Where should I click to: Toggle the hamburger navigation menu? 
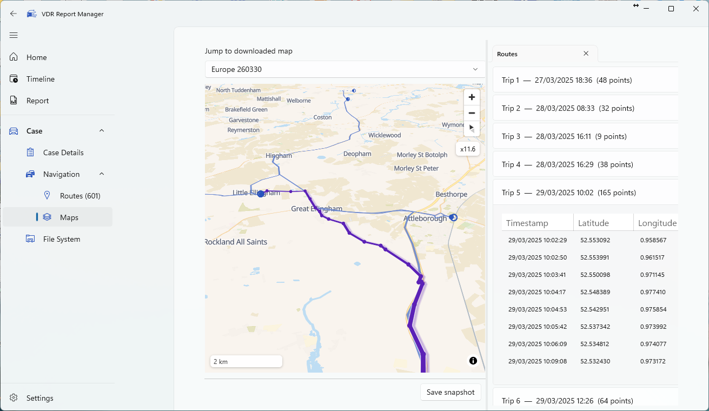(x=14, y=35)
